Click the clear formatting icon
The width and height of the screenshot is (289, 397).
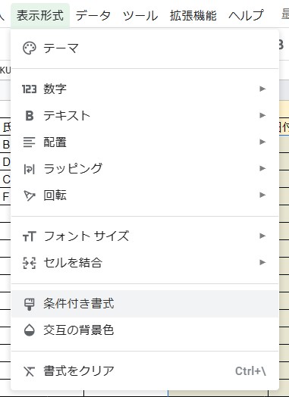click(30, 371)
